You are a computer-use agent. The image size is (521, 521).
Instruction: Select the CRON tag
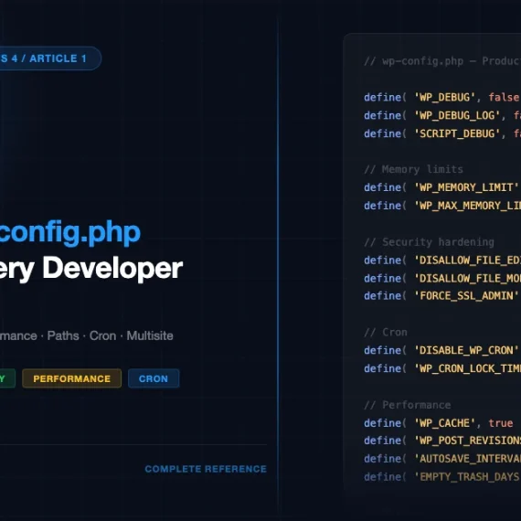[x=154, y=378]
